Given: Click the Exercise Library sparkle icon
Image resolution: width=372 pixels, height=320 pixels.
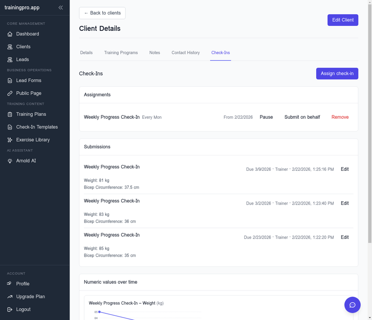Looking at the screenshot, I should (x=10, y=140).
